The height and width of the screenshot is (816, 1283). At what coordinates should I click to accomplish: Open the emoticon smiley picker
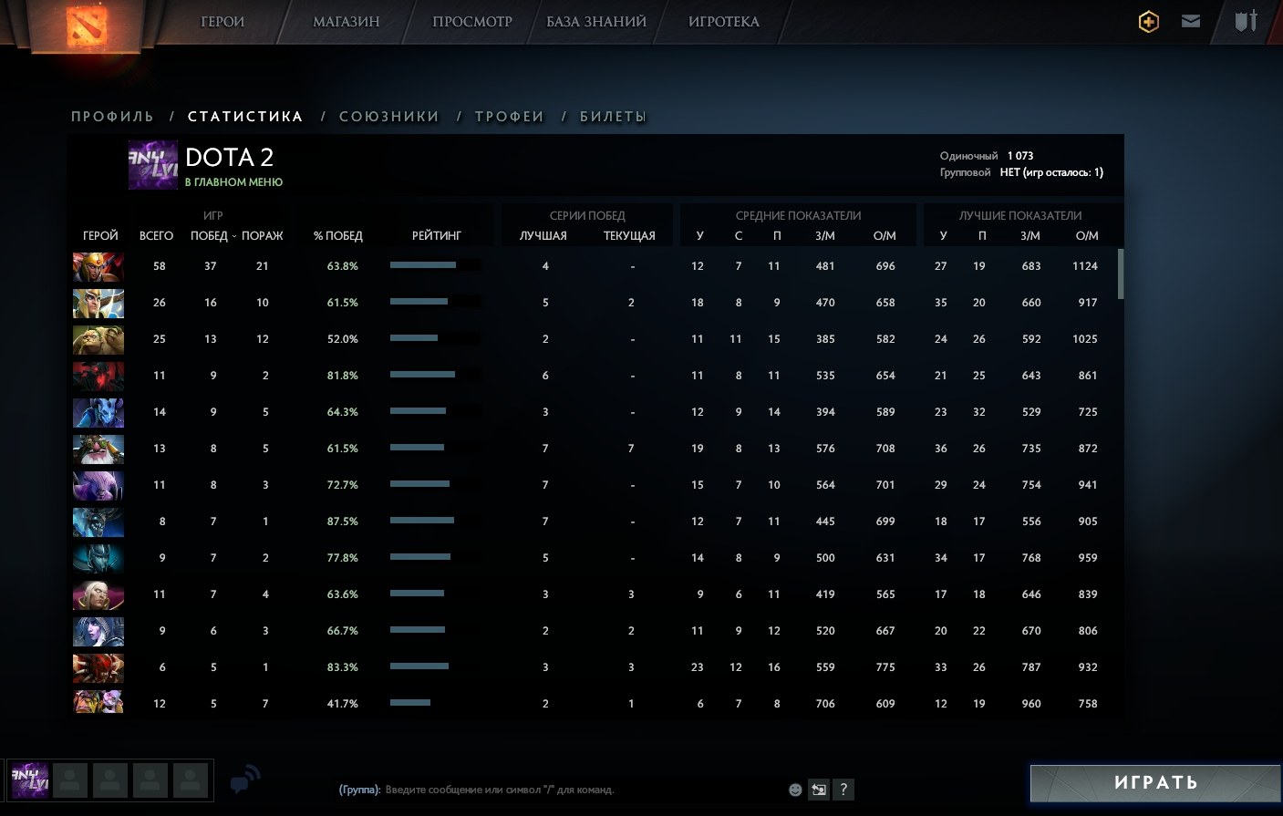[x=795, y=790]
